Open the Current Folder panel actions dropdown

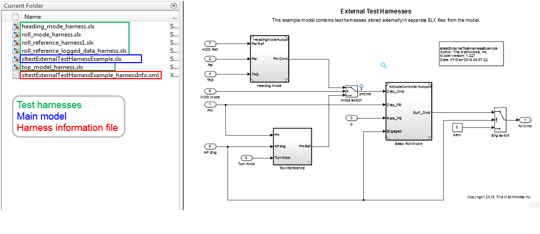click(174, 6)
